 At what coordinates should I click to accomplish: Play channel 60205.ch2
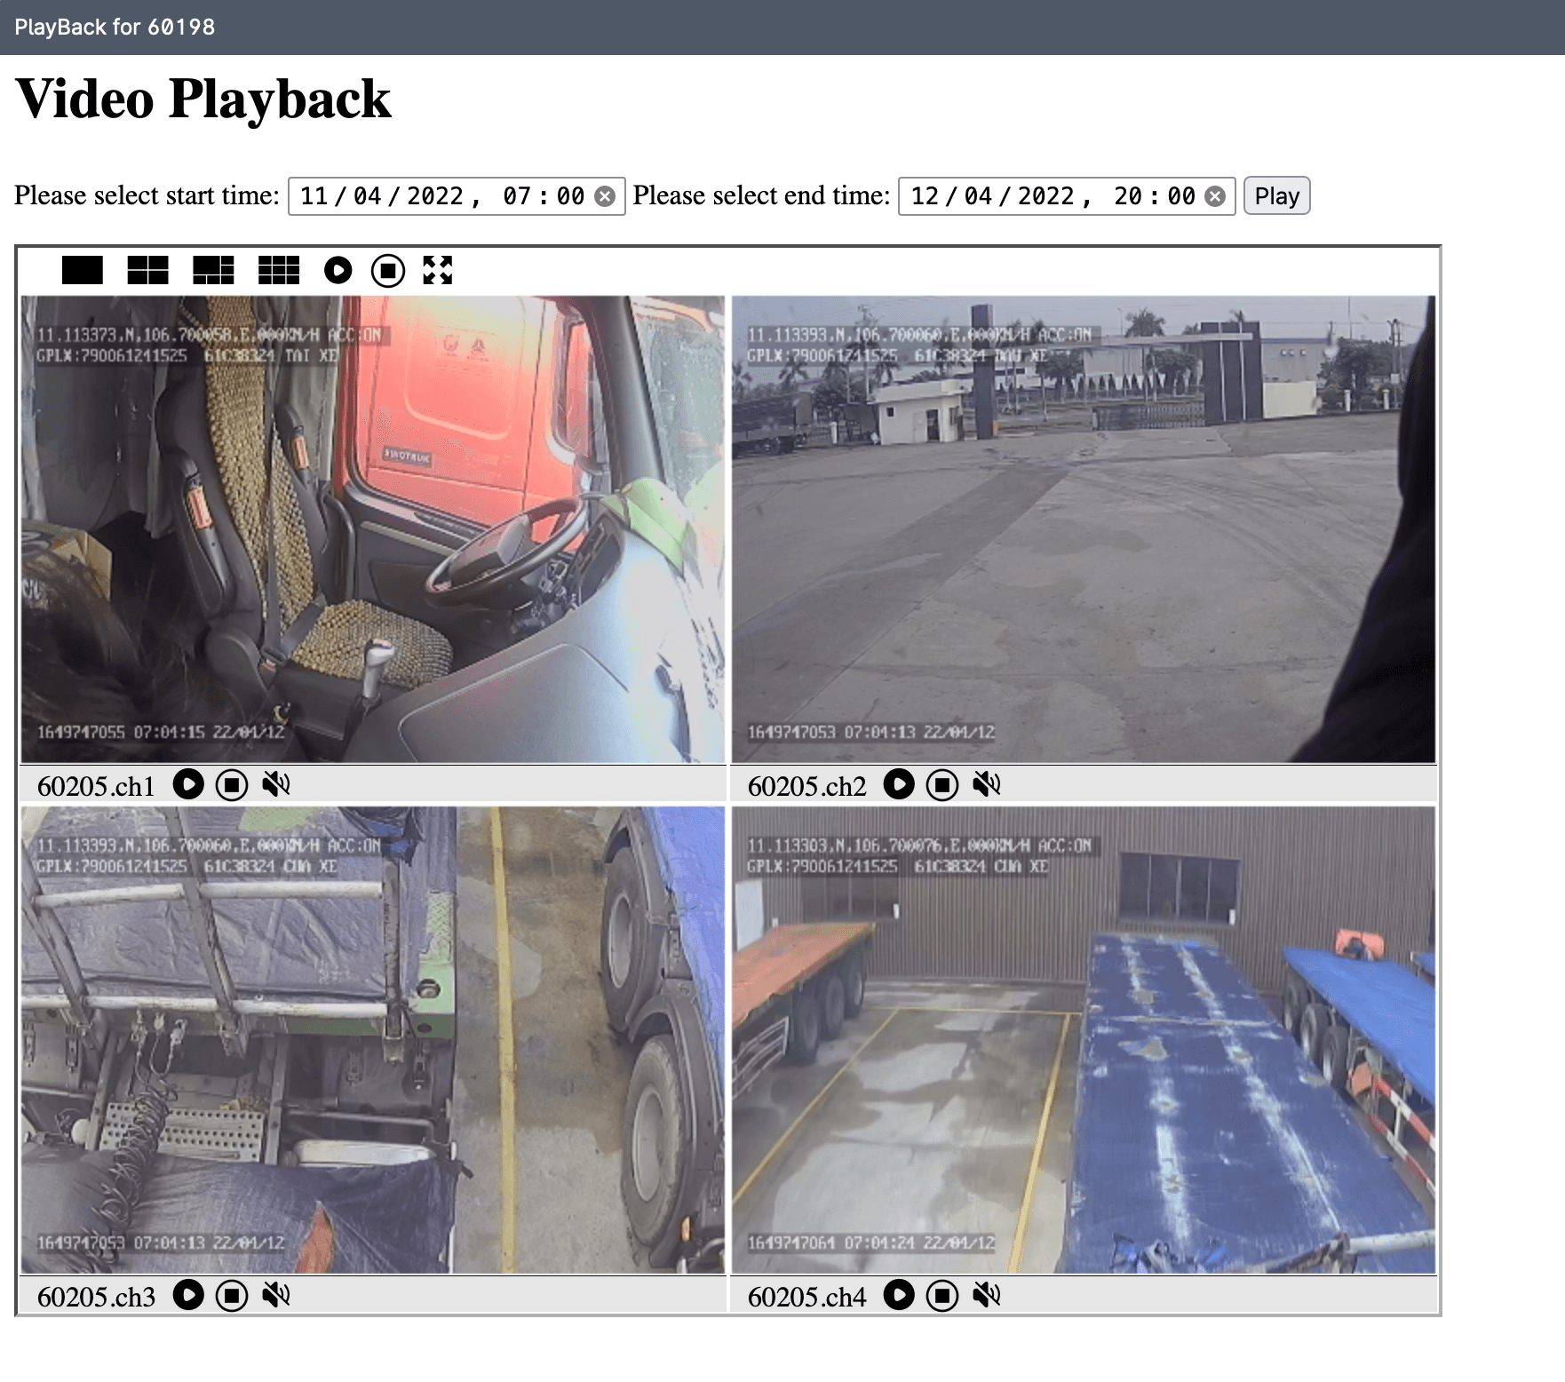pyautogui.click(x=899, y=784)
